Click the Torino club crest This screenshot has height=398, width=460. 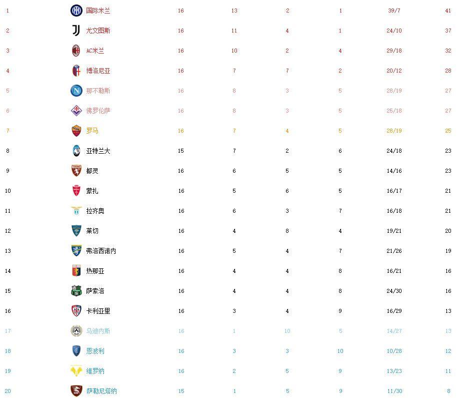tap(76, 171)
